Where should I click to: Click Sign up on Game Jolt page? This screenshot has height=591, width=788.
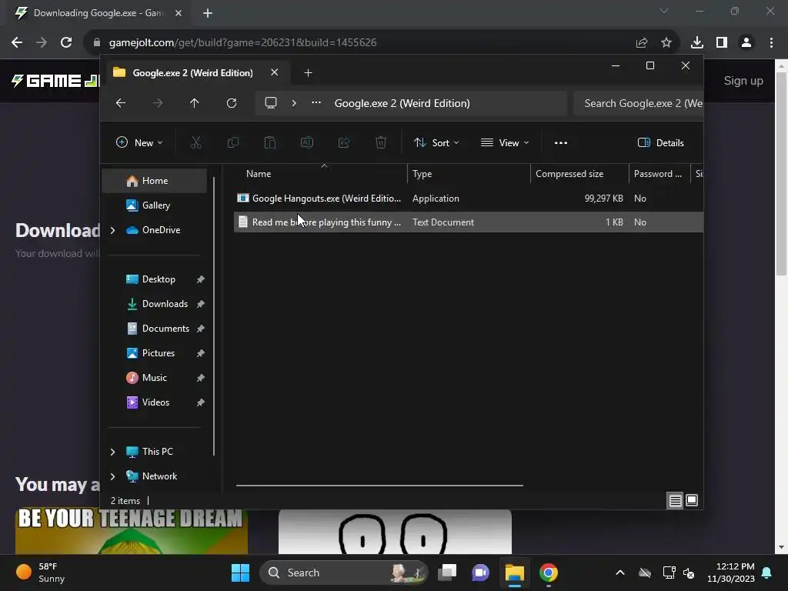[x=743, y=81]
